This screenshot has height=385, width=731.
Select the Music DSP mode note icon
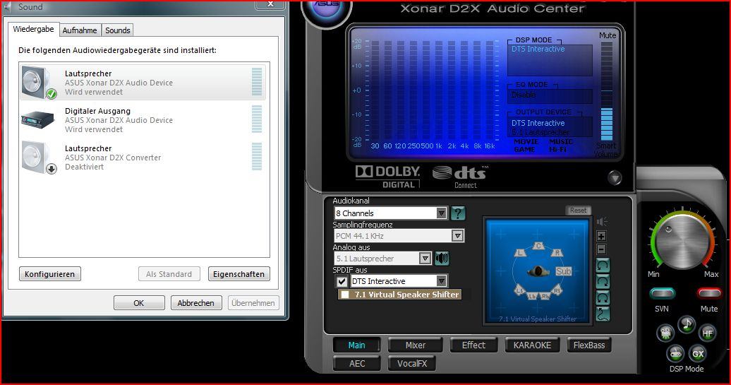[x=687, y=324]
